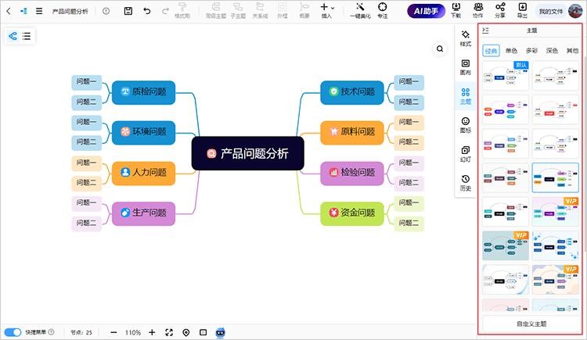The height and width of the screenshot is (340, 587).
Task: Open the 图标 icon panel
Action: pos(465,125)
